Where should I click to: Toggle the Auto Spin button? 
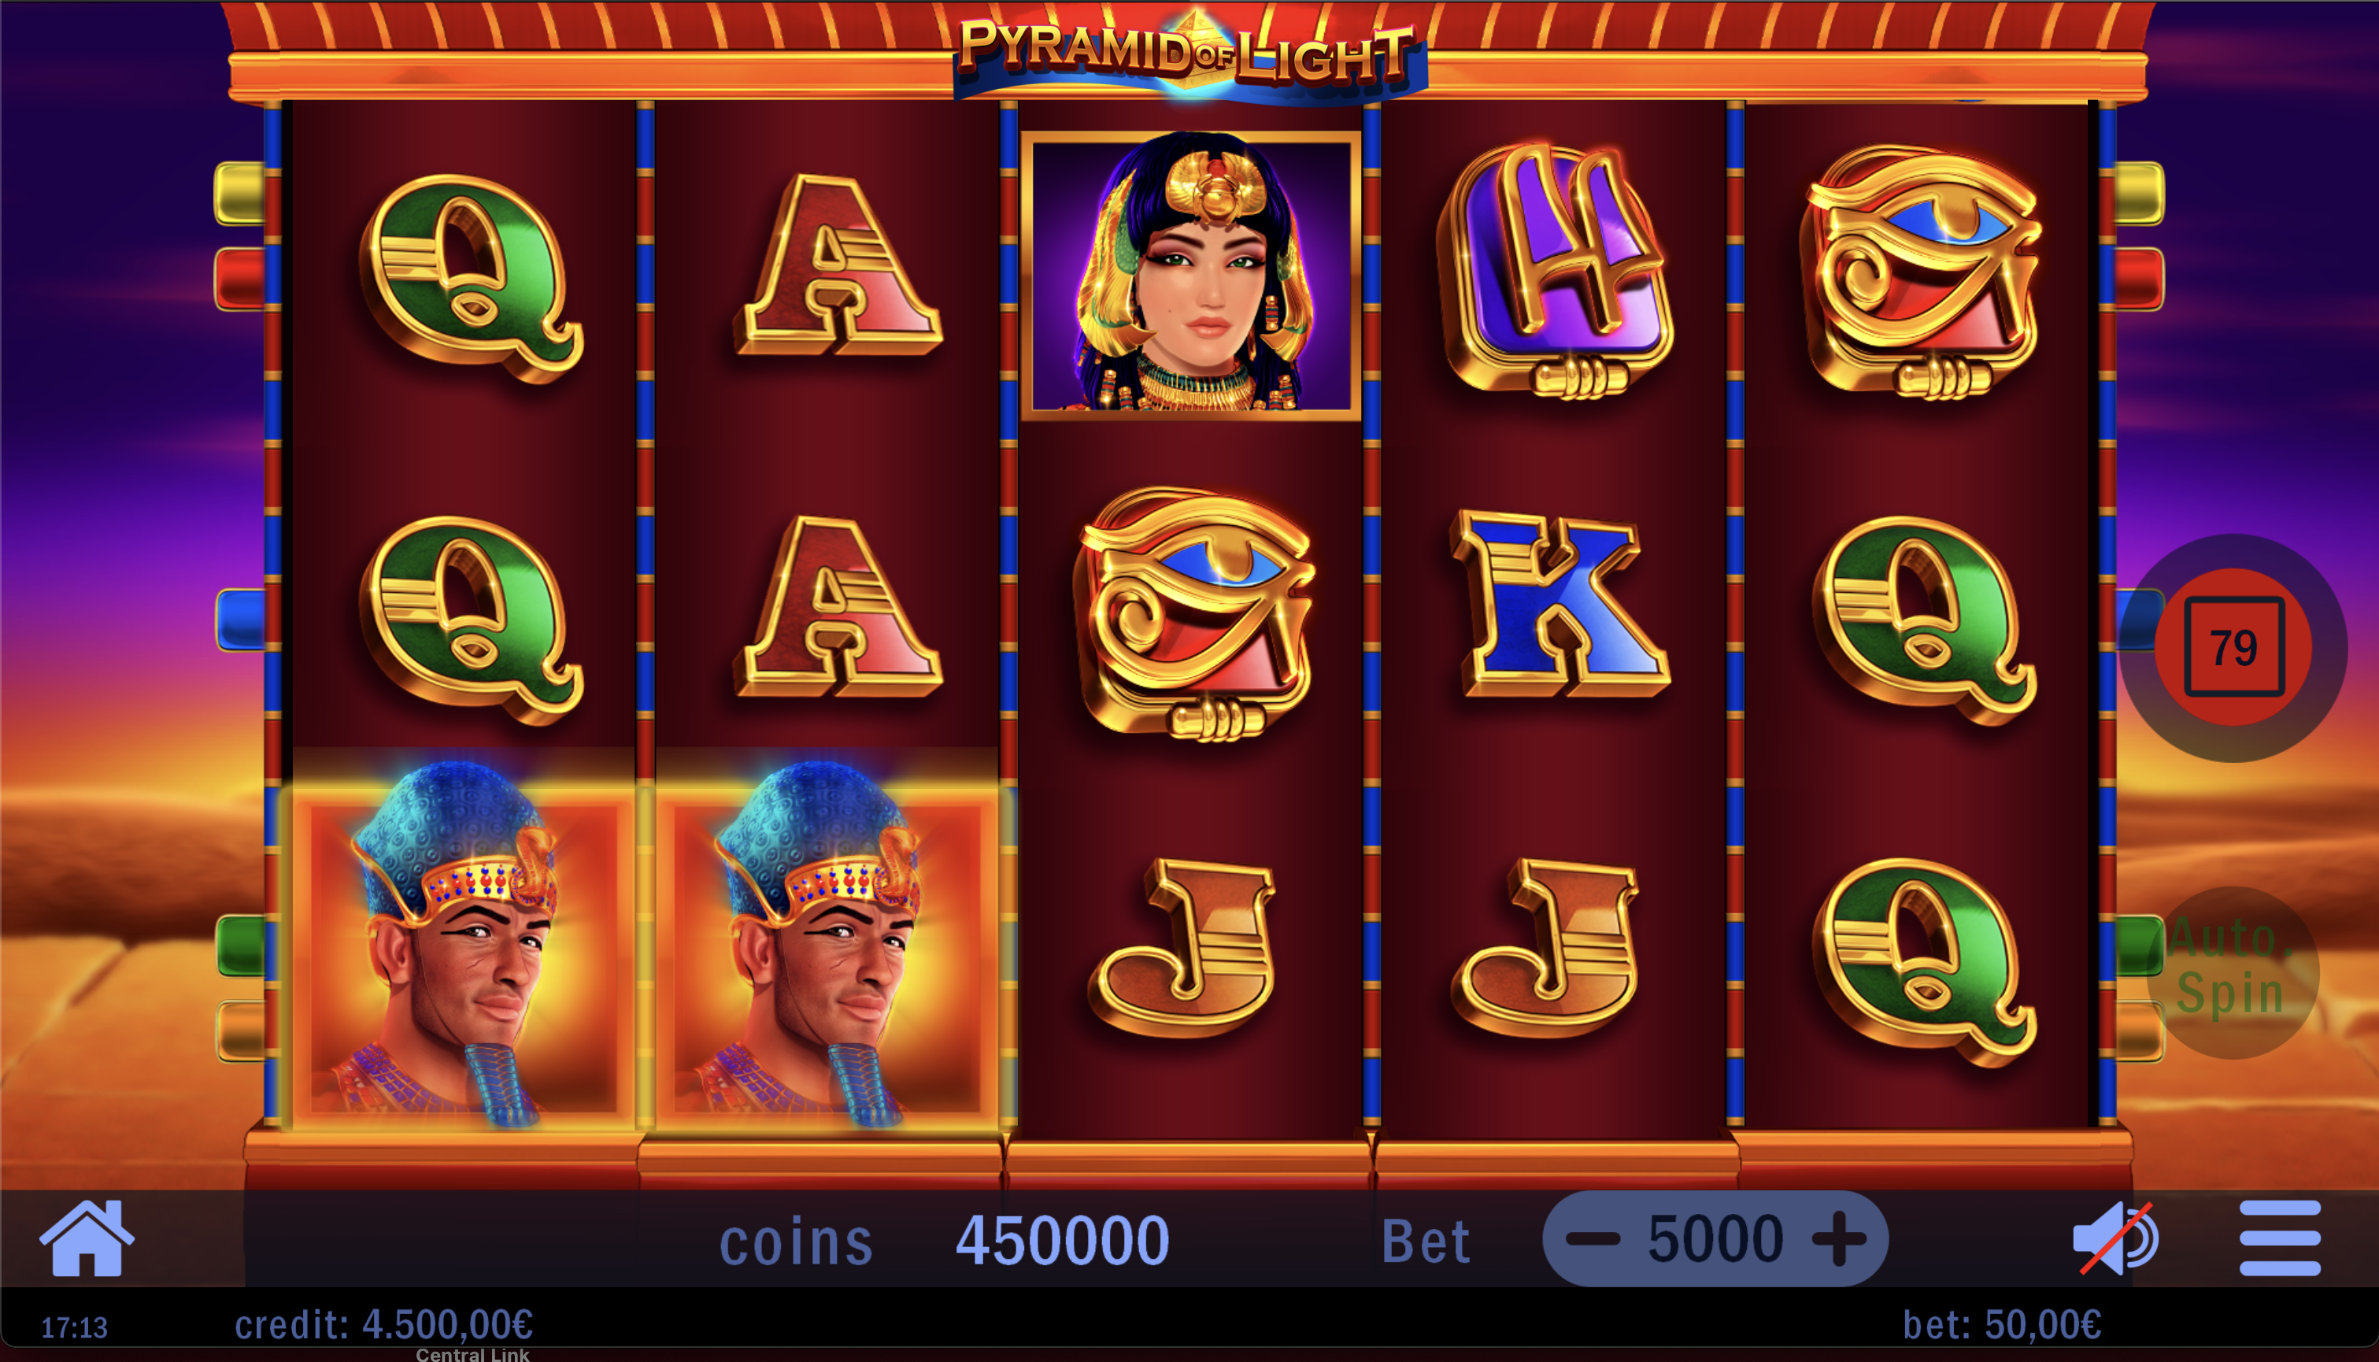[2233, 972]
